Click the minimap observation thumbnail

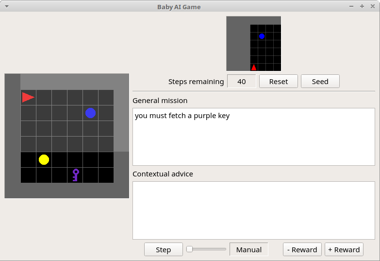pyautogui.click(x=253, y=44)
